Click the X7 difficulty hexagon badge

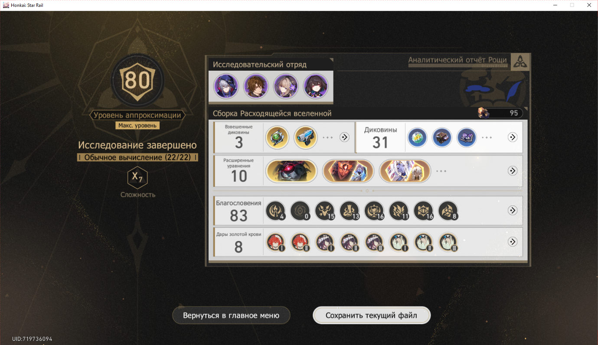137,177
